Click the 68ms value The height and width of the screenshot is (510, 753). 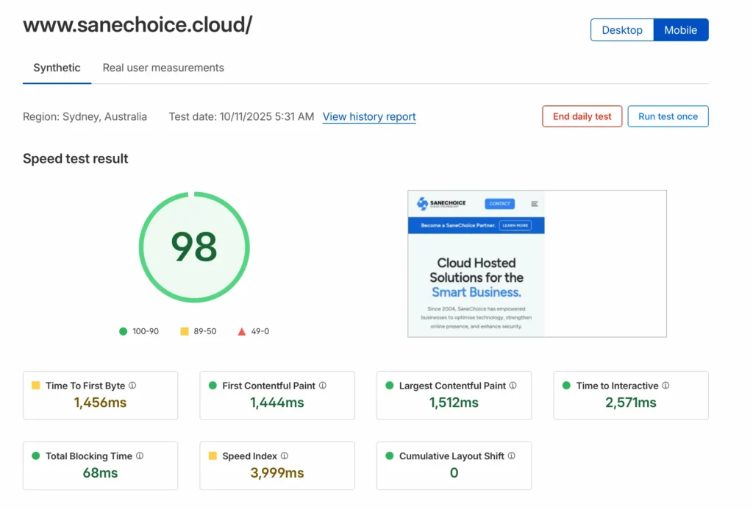100,473
